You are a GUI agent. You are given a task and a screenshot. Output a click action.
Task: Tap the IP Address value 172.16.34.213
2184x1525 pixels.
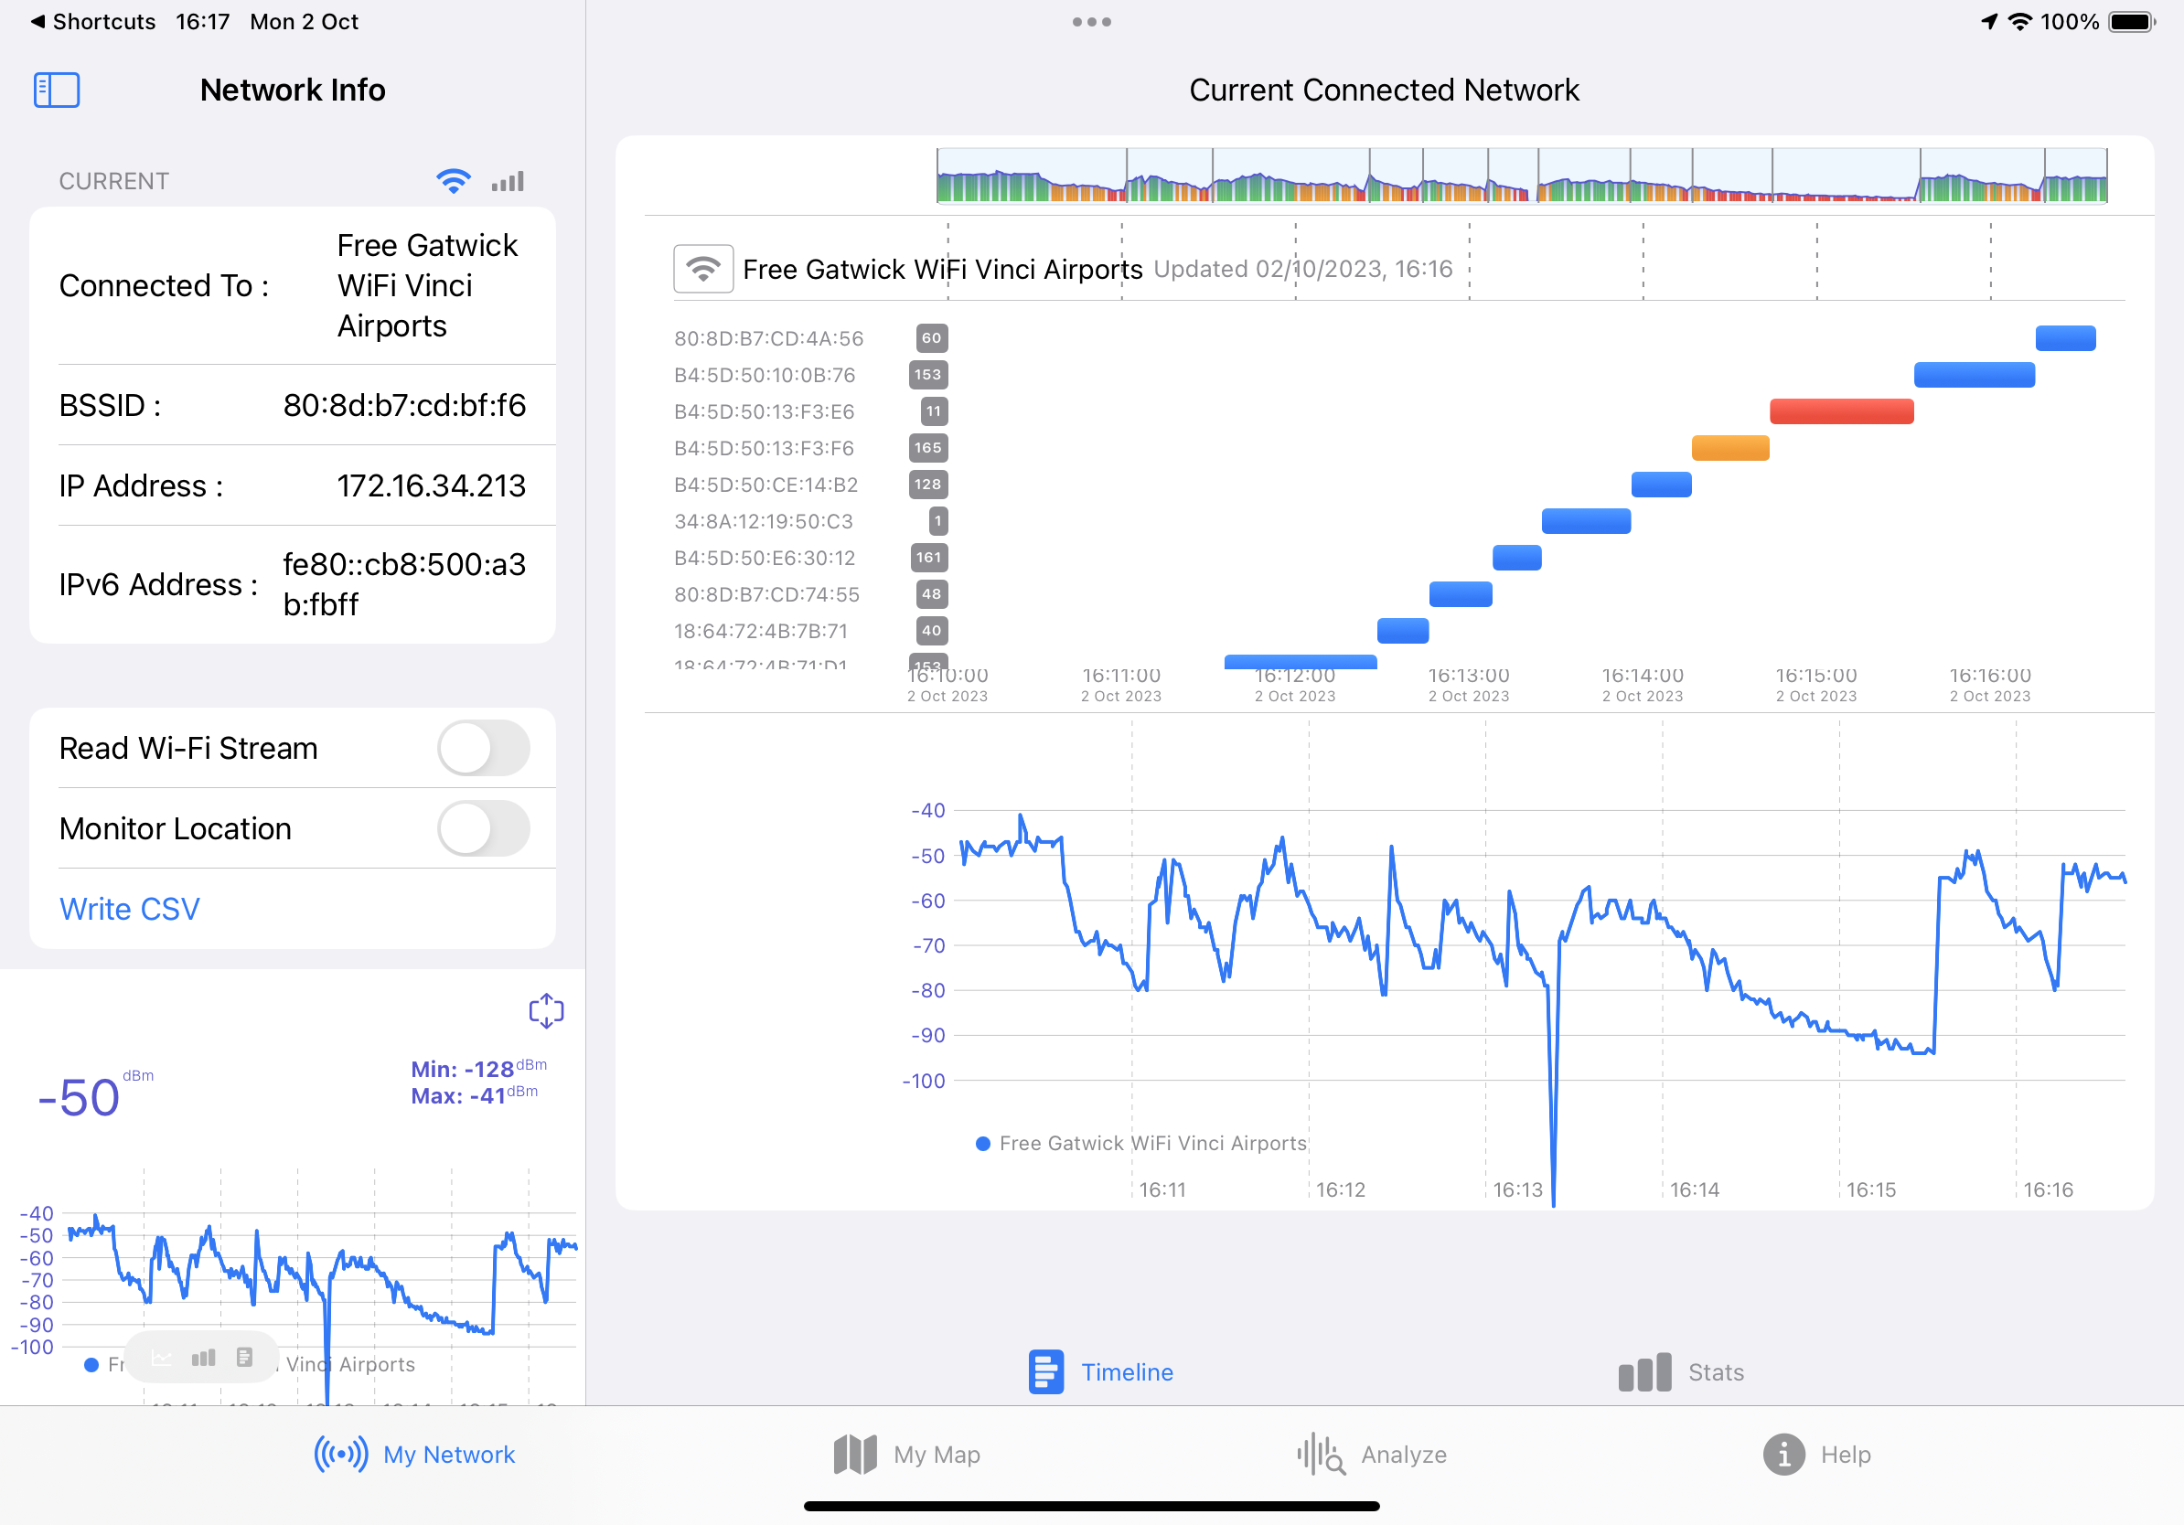tap(431, 485)
